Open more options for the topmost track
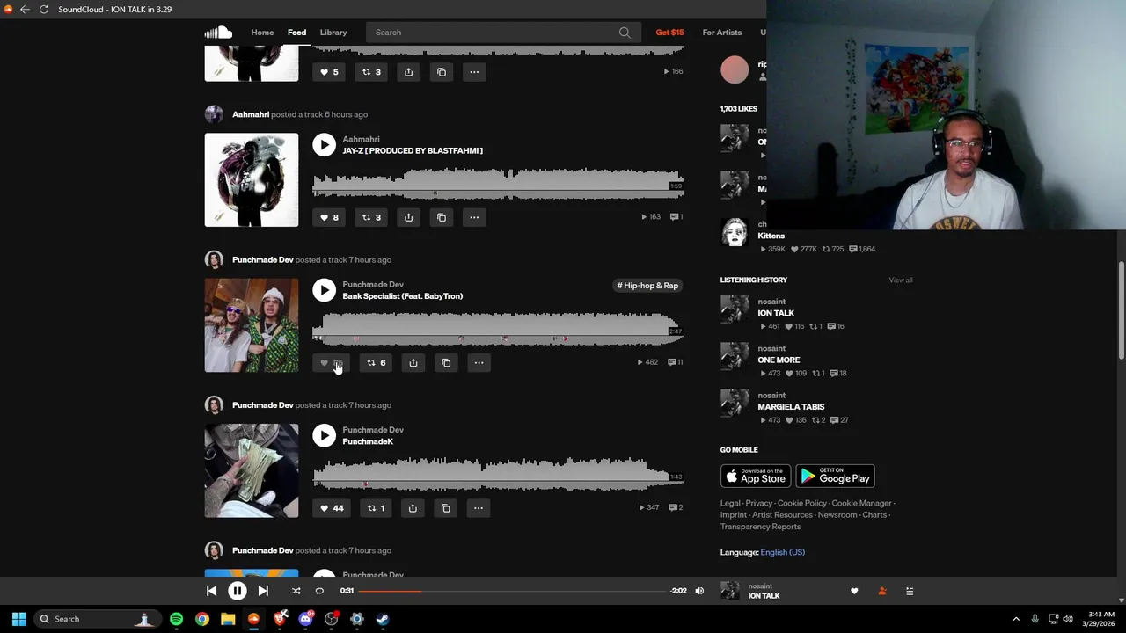Screen dimensions: 1126x633 click(x=474, y=72)
